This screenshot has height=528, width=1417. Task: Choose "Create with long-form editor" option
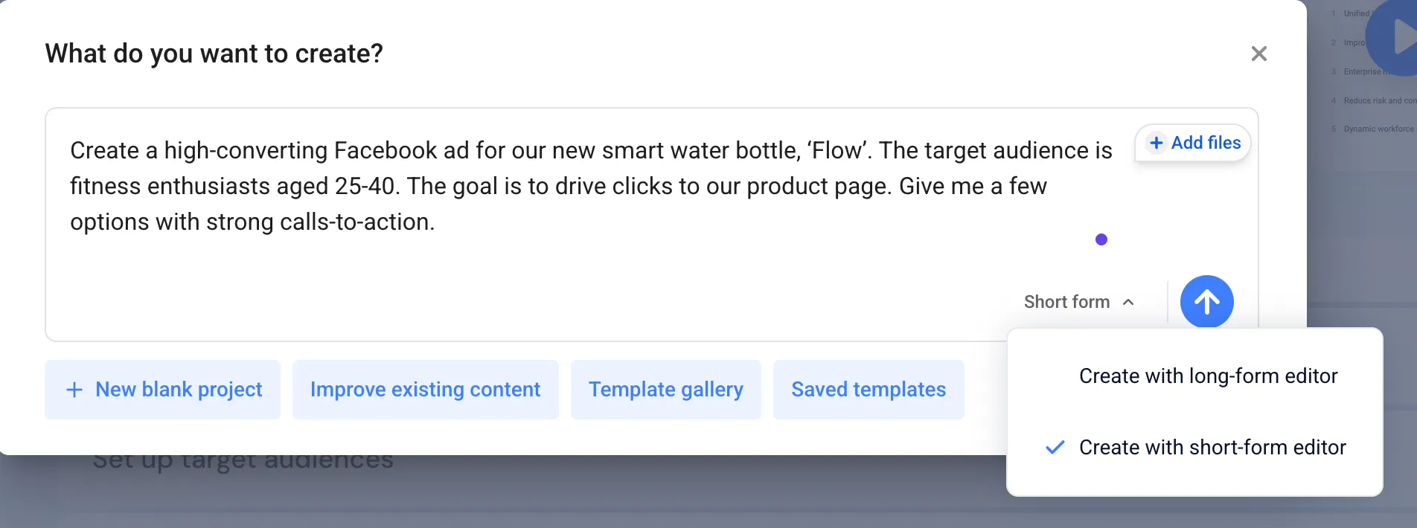[x=1208, y=376]
